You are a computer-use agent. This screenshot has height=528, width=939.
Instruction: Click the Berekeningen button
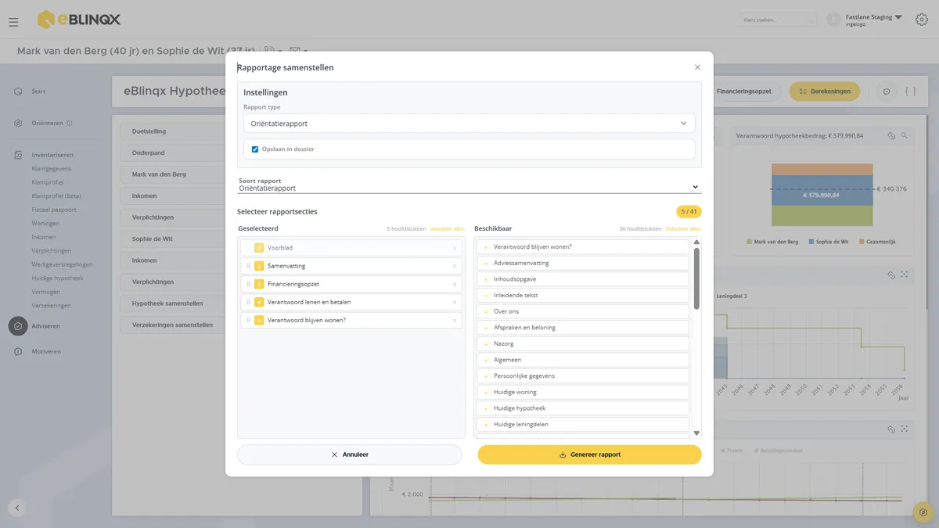coord(825,92)
